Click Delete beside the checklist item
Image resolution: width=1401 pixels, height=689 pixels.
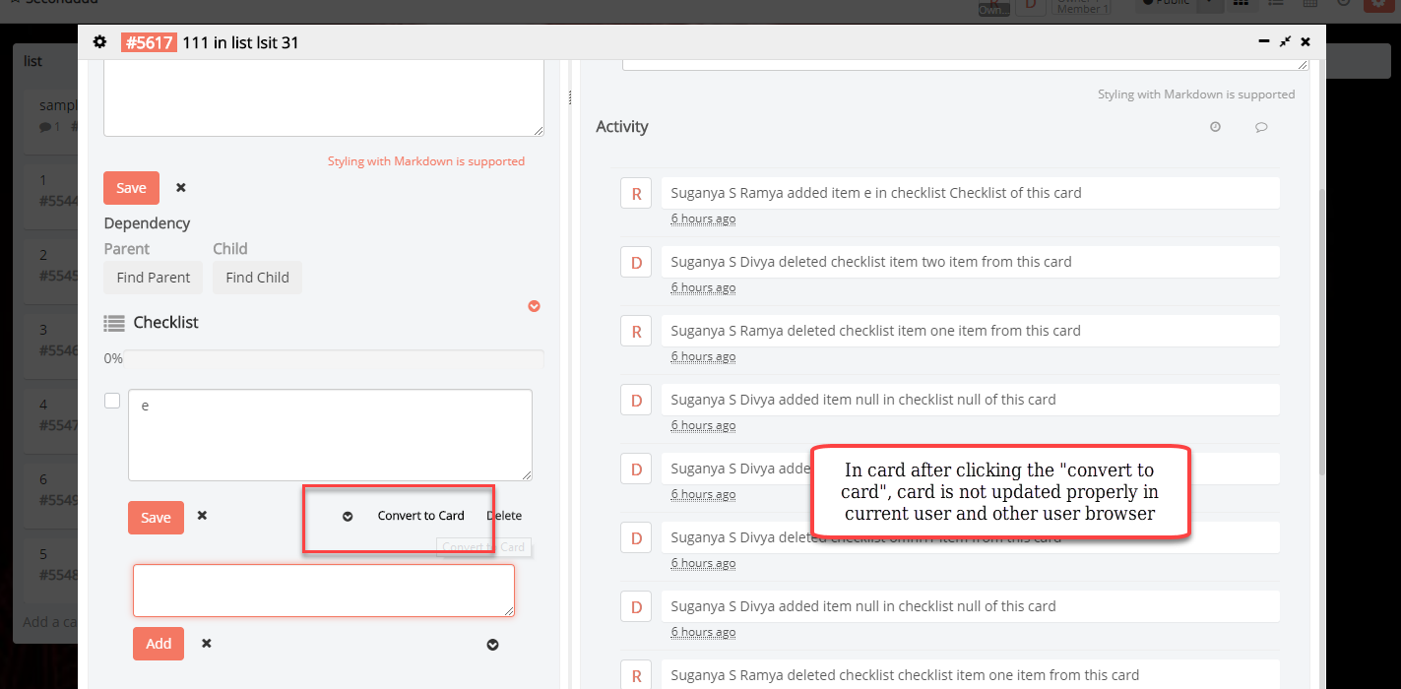coord(504,515)
